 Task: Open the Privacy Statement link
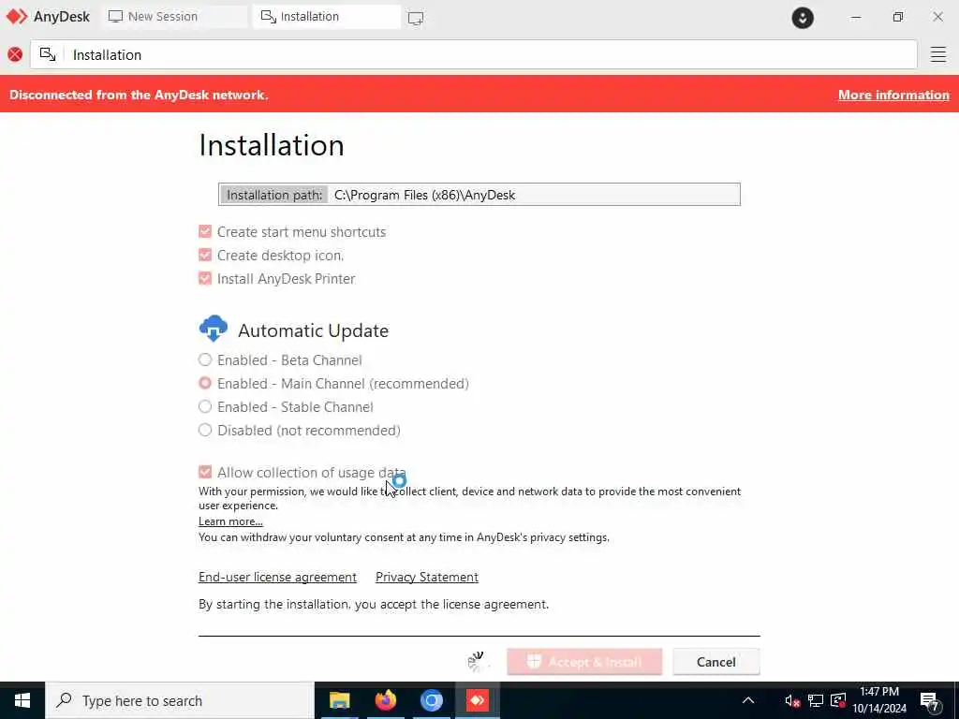click(x=427, y=577)
